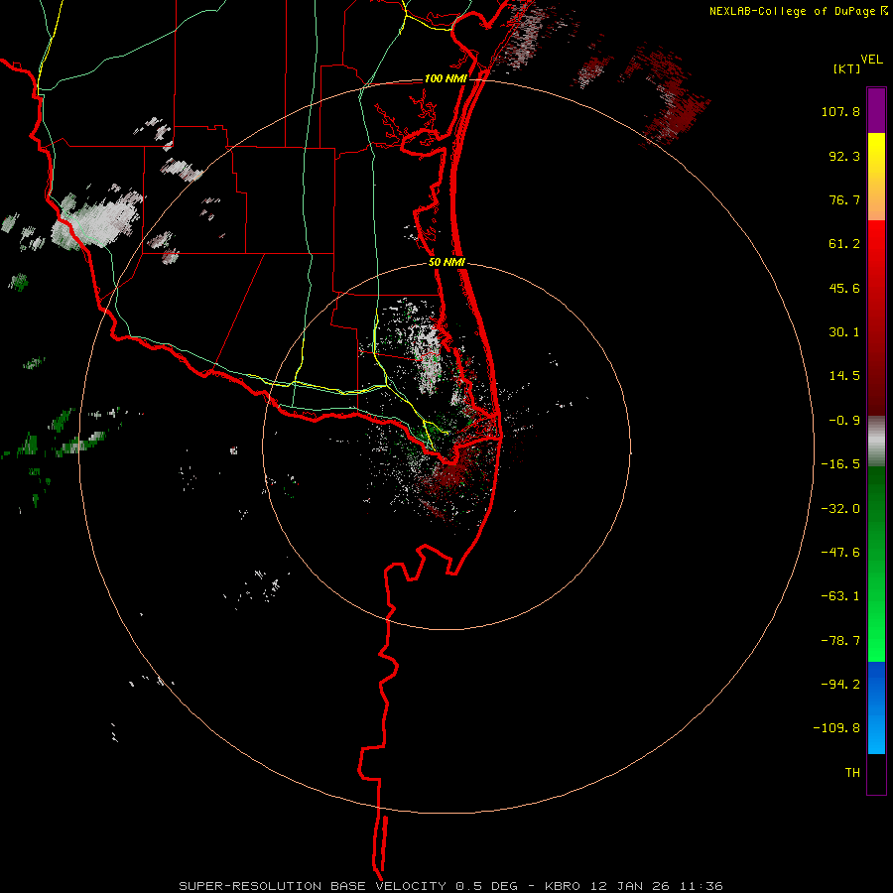Pick the gray near-zero segment of the color bar
Screen dimensions: 893x893
(876, 442)
